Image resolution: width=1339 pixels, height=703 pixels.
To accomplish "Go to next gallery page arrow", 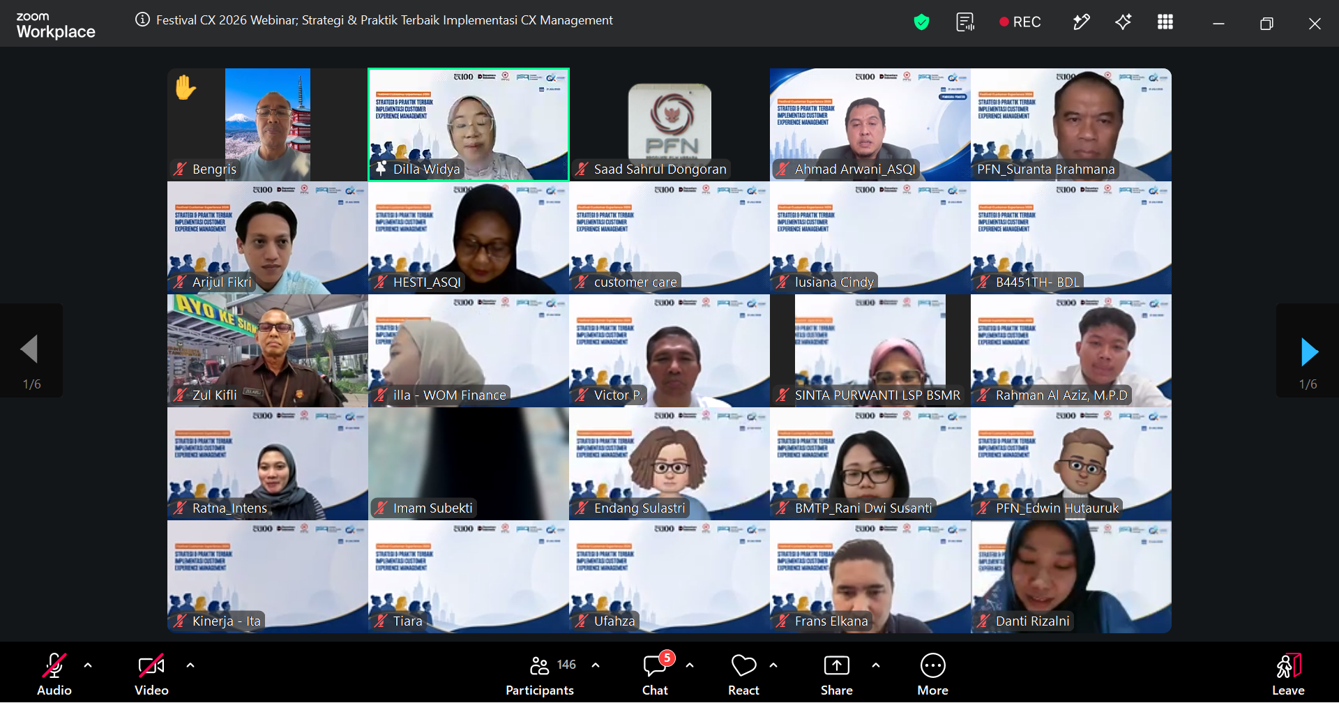I will tap(1308, 351).
